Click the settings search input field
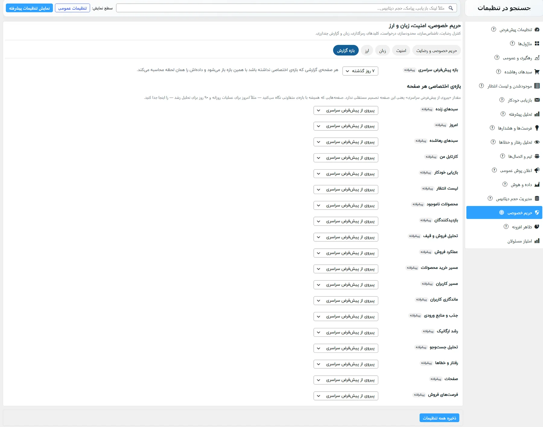This screenshot has width=543, height=427. click(x=286, y=8)
